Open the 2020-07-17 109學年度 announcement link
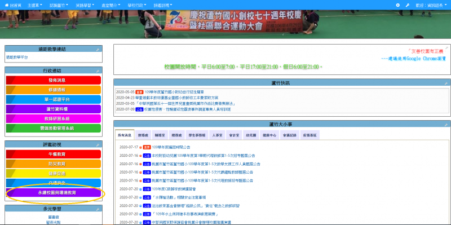The image size is (451, 225). (x=171, y=147)
